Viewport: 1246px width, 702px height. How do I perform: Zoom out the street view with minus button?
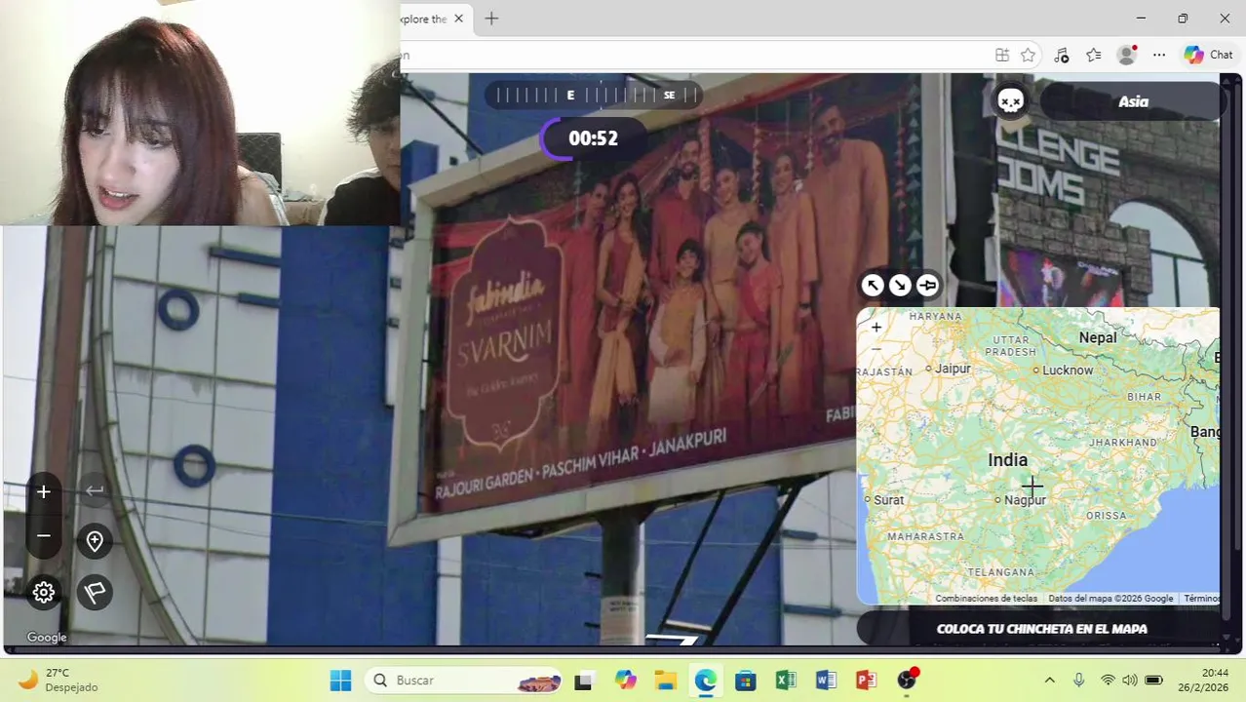44,536
